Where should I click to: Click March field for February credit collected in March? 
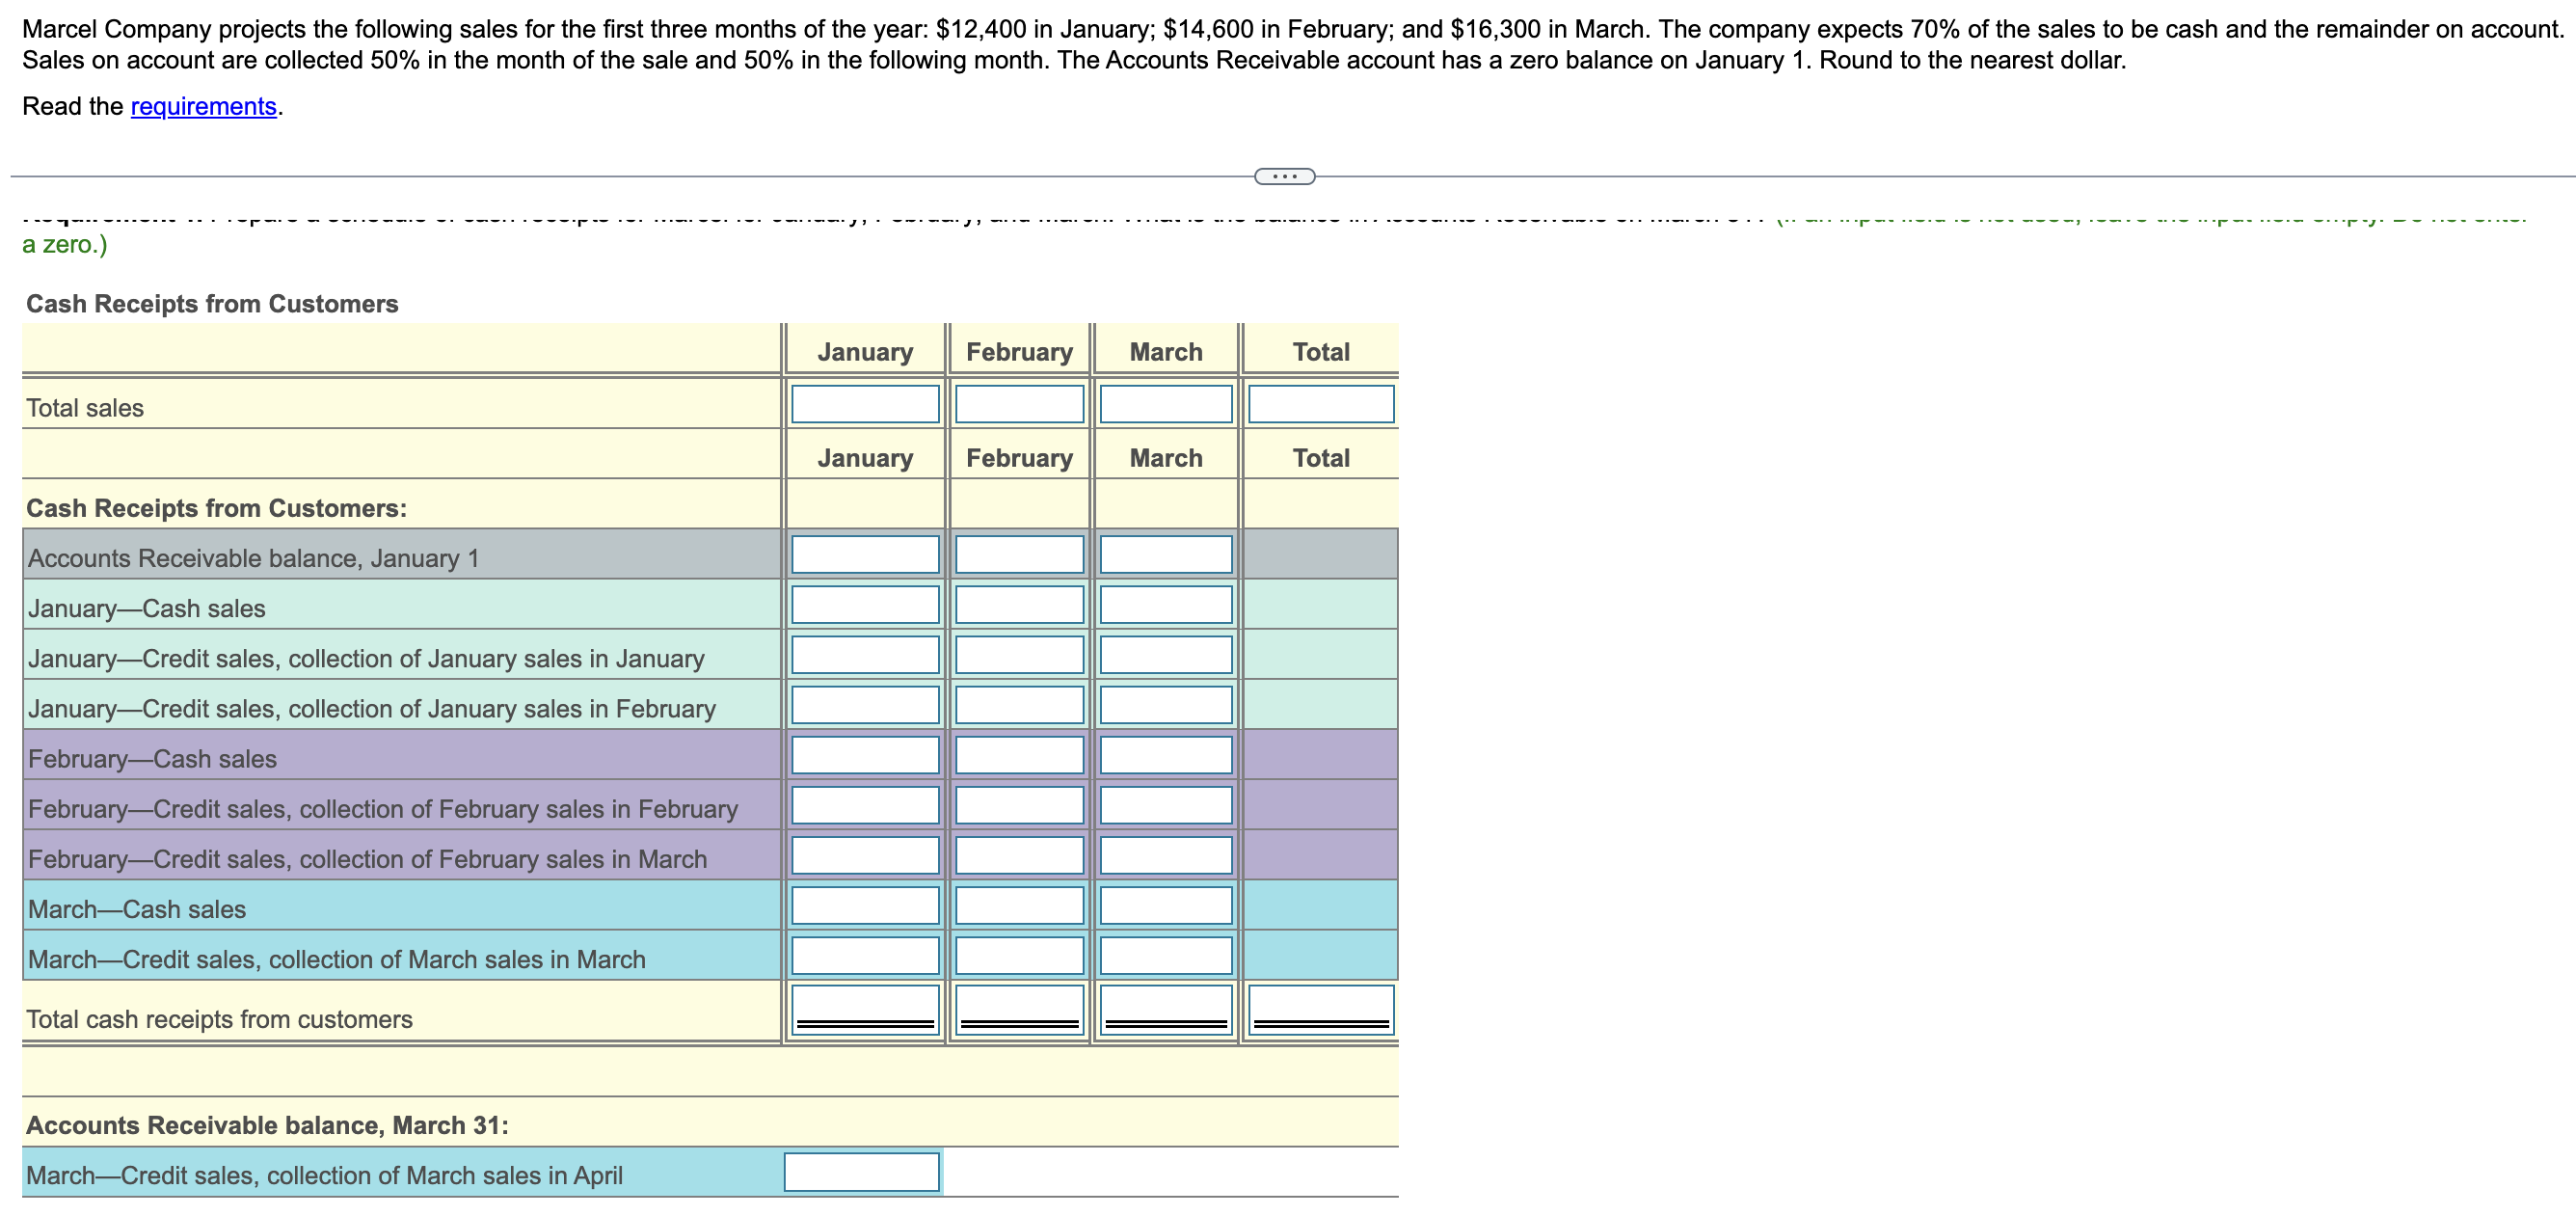click(x=1165, y=854)
